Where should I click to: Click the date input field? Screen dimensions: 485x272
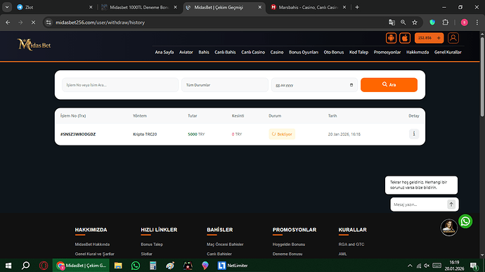pos(314,85)
